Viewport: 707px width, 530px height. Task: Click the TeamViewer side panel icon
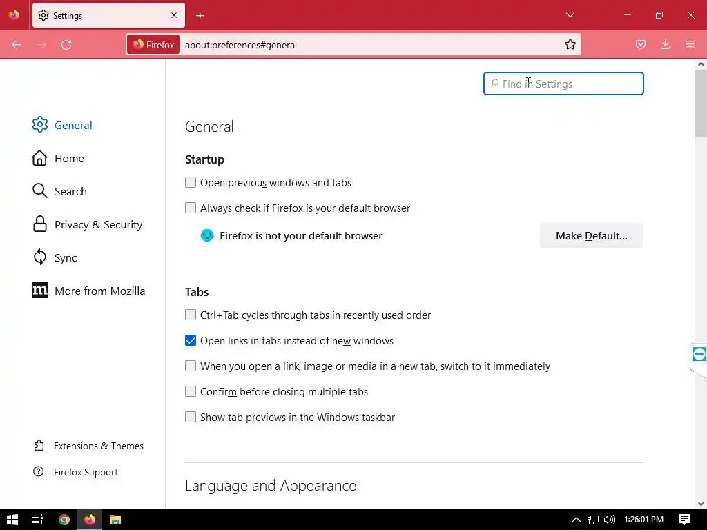tap(699, 354)
